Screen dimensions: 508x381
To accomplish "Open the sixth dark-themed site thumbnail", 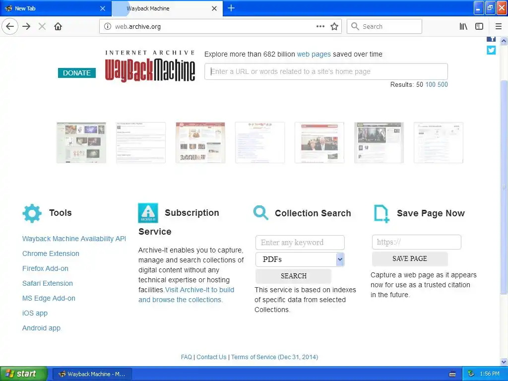I will pos(379,142).
